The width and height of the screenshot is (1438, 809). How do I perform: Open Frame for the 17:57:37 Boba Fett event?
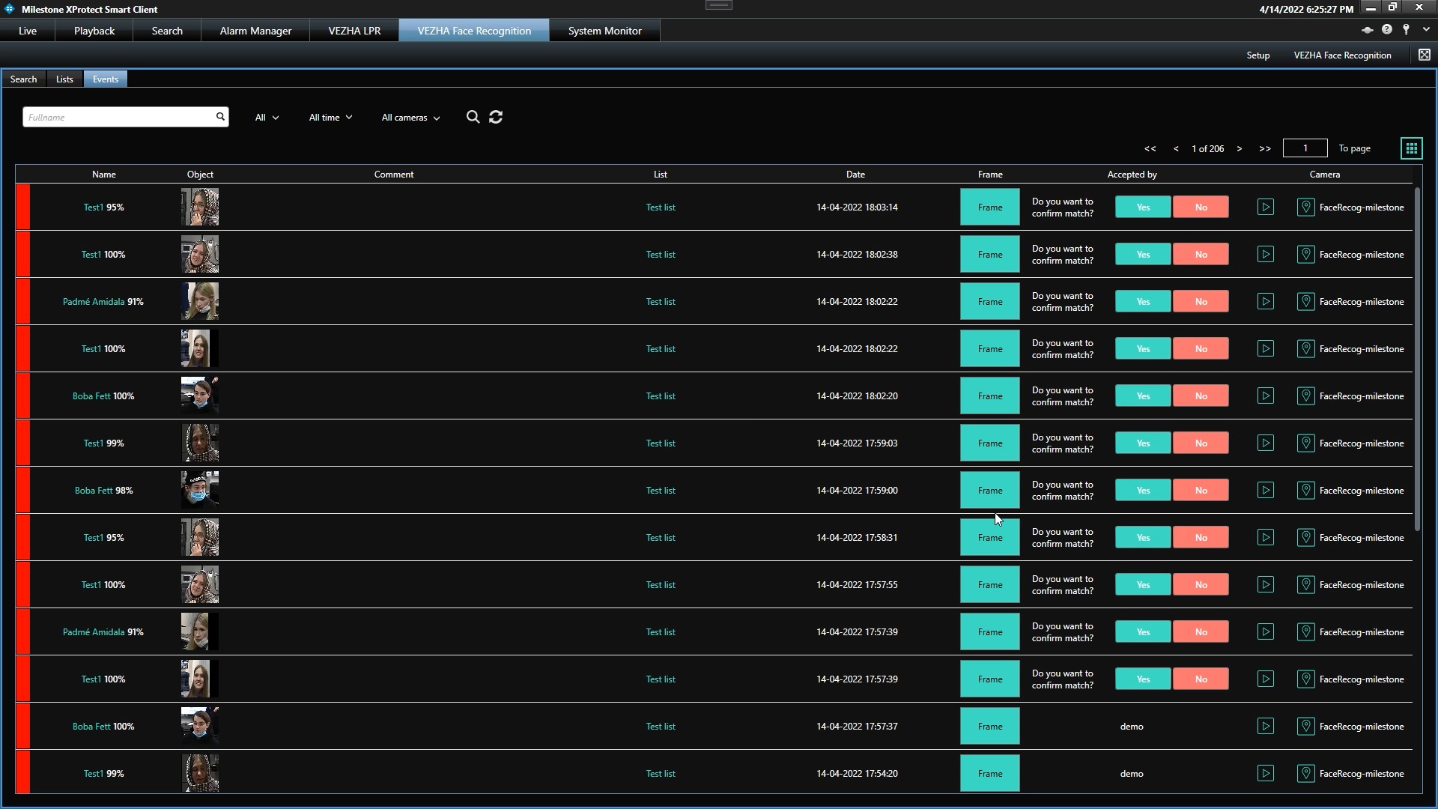pyautogui.click(x=989, y=727)
